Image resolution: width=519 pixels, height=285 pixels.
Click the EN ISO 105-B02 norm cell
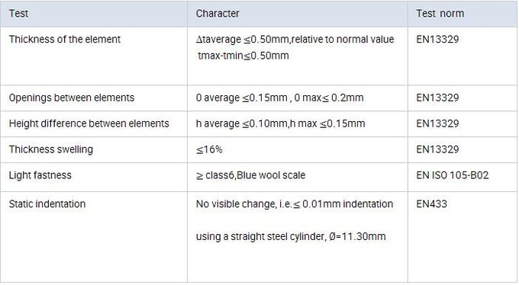(x=463, y=177)
